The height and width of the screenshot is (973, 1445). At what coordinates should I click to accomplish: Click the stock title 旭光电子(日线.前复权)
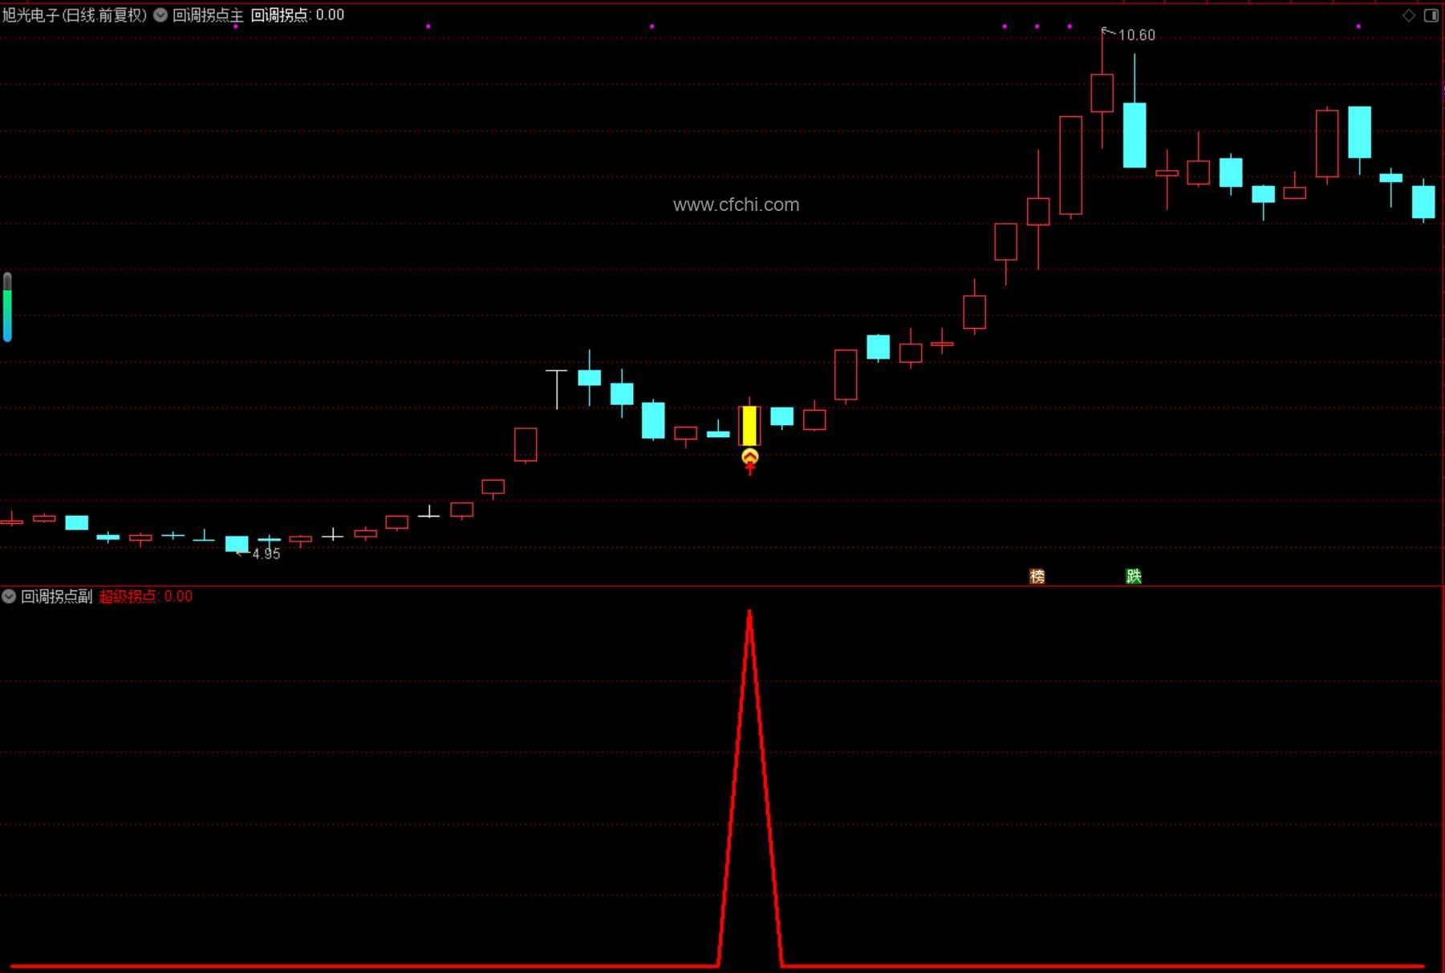[75, 15]
